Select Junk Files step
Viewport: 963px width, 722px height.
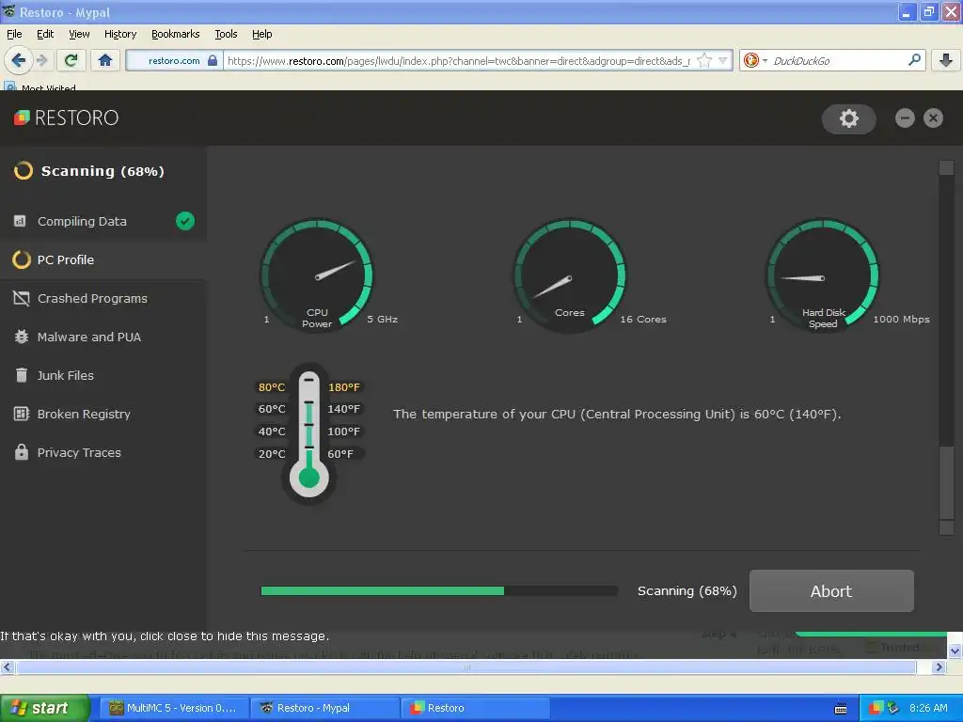103,375
